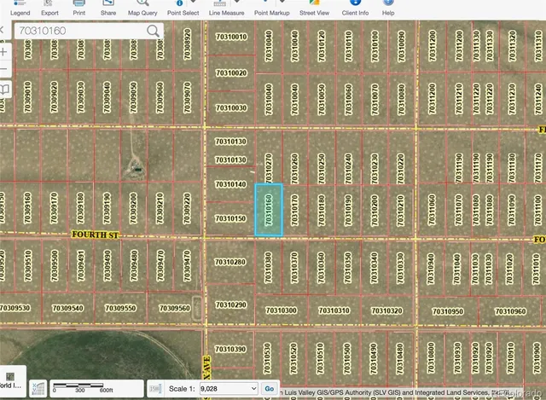Click the Export tool
This screenshot has width=546, height=400.
(49, 9)
